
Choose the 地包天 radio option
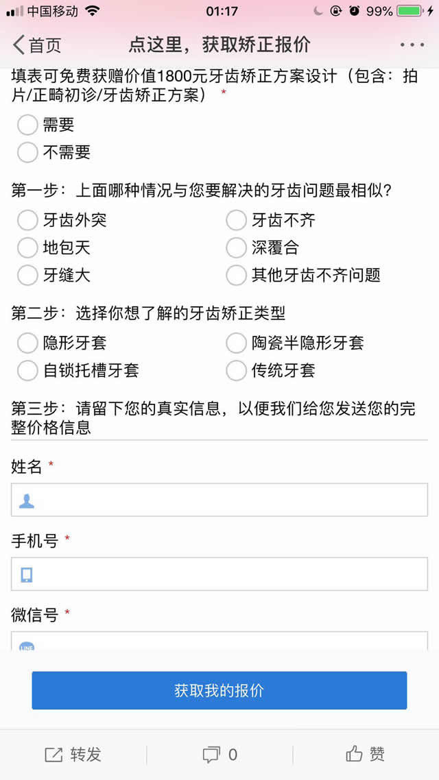tap(27, 247)
